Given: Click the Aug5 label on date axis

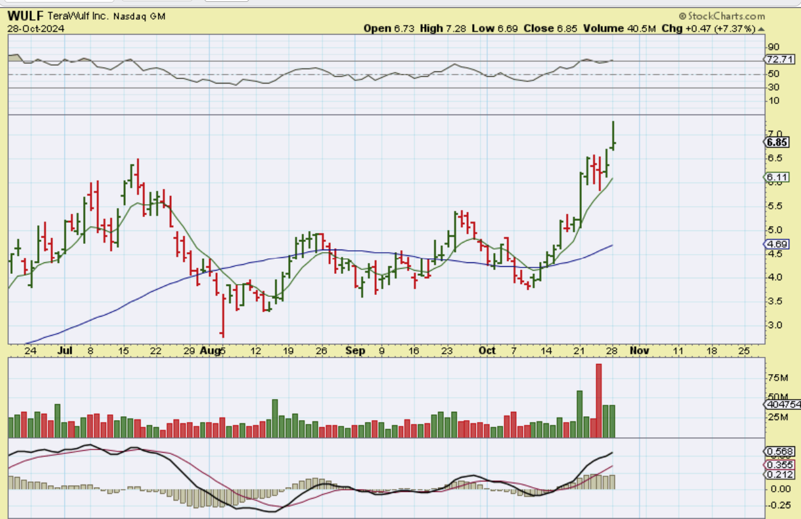Looking at the screenshot, I should pos(211,351).
